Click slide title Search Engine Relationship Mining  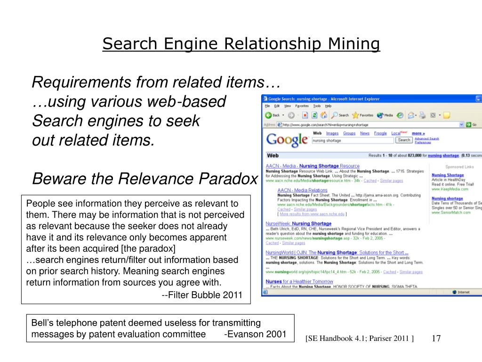pyautogui.click(x=241, y=44)
